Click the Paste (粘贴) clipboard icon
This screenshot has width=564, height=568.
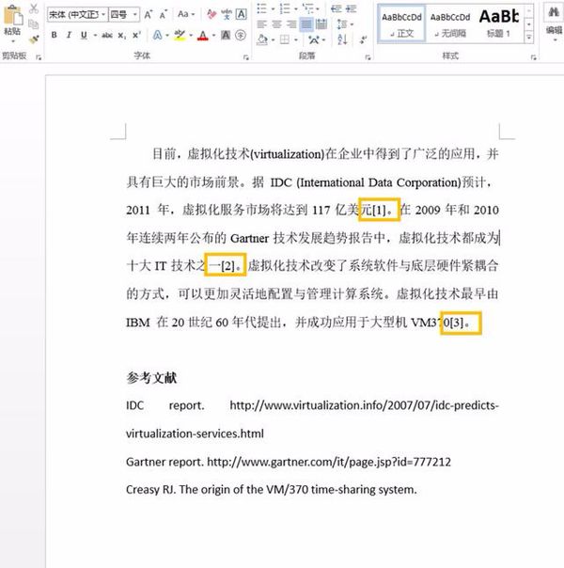tap(12, 15)
